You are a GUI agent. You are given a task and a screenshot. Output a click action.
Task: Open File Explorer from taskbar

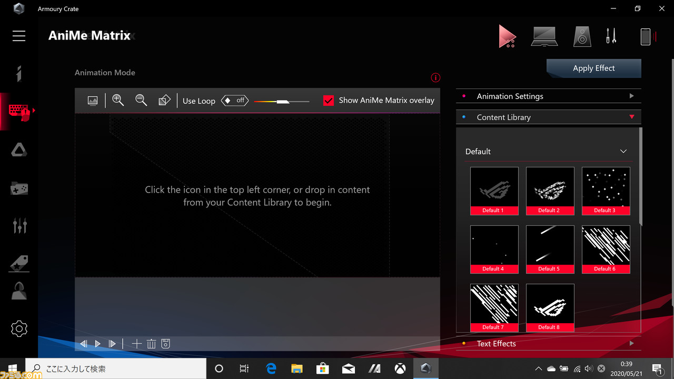(x=297, y=368)
